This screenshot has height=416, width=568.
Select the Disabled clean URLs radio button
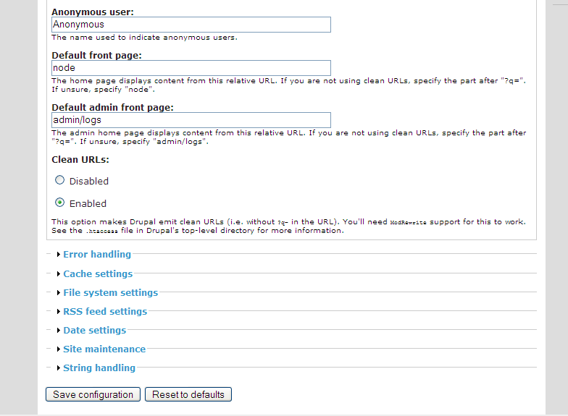pyautogui.click(x=60, y=181)
